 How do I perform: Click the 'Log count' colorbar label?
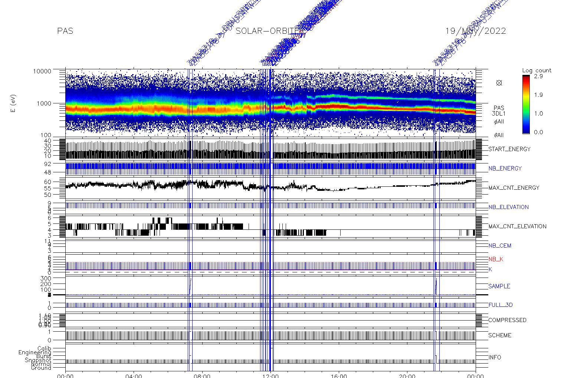537,70
